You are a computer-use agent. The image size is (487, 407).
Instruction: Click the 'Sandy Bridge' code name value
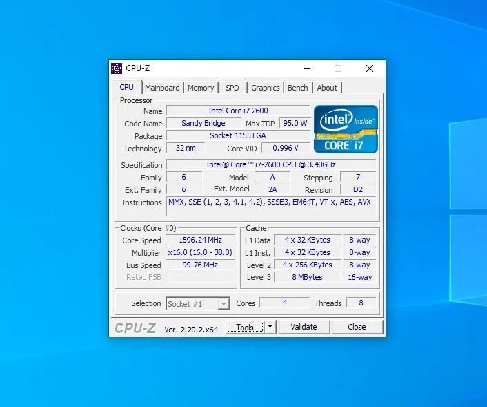(203, 123)
